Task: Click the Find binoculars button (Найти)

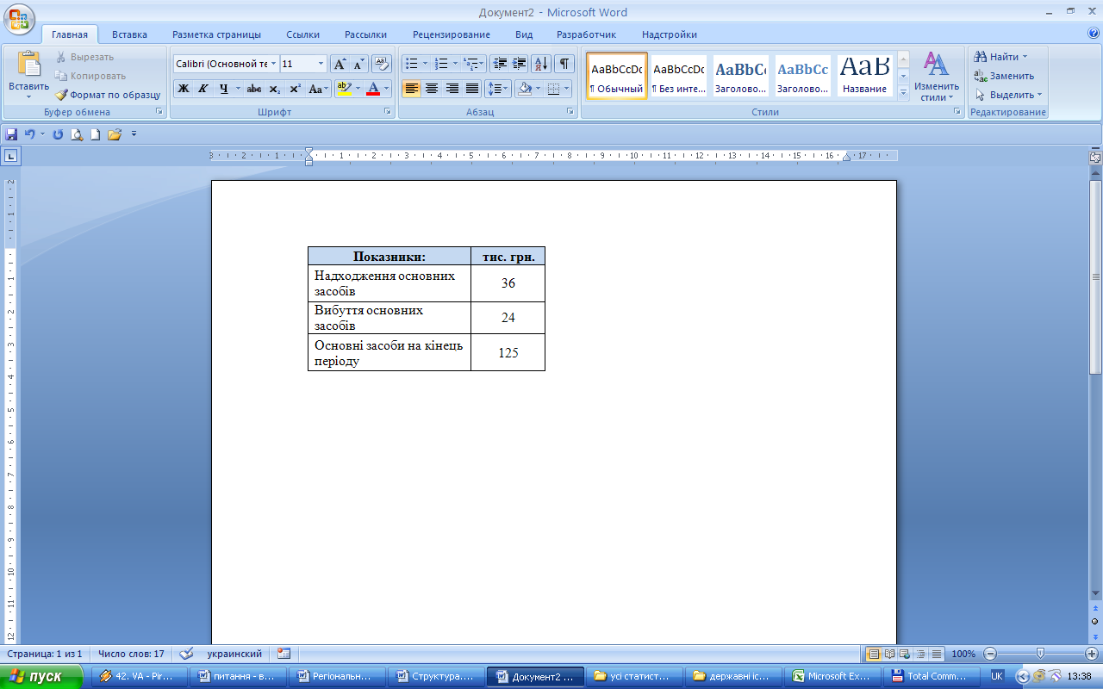Action: point(1000,57)
